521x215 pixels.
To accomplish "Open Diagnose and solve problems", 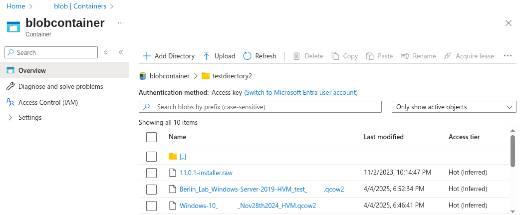I will [60, 86].
